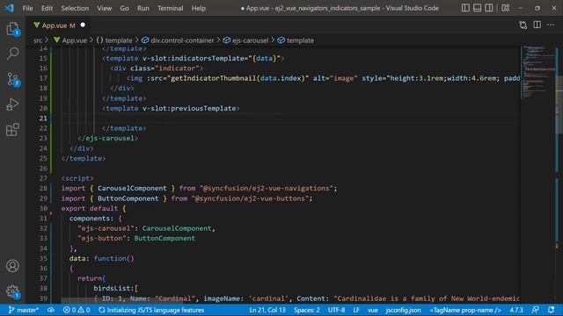Click the text "export default"
This screenshot has height=316, width=563.
pyautogui.click(x=90, y=208)
